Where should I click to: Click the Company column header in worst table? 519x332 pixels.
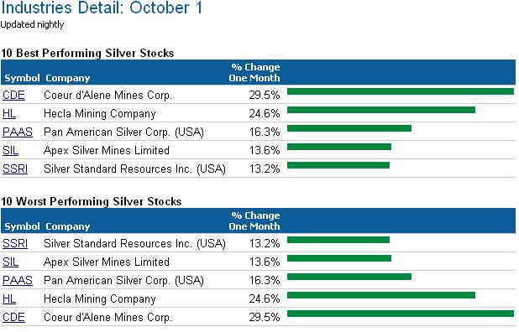68,226
